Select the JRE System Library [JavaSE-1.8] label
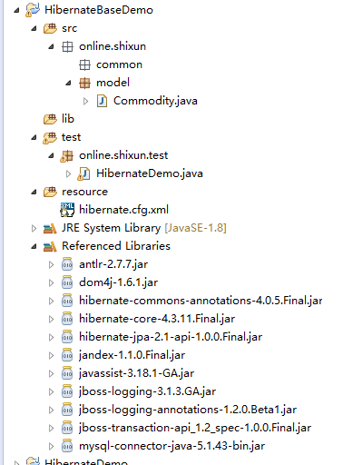353x465 pixels. point(144,228)
